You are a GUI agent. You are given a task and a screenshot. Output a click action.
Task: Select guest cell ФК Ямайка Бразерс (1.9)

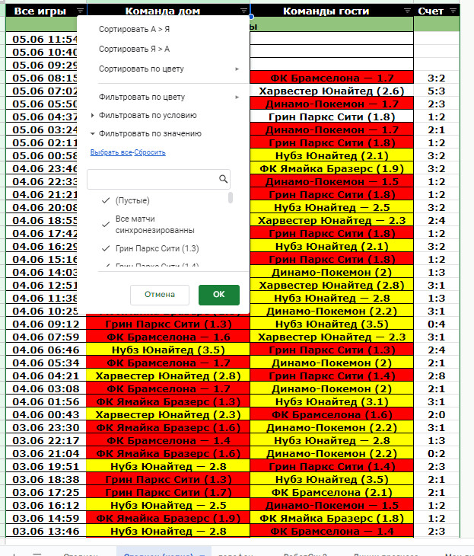(332, 169)
